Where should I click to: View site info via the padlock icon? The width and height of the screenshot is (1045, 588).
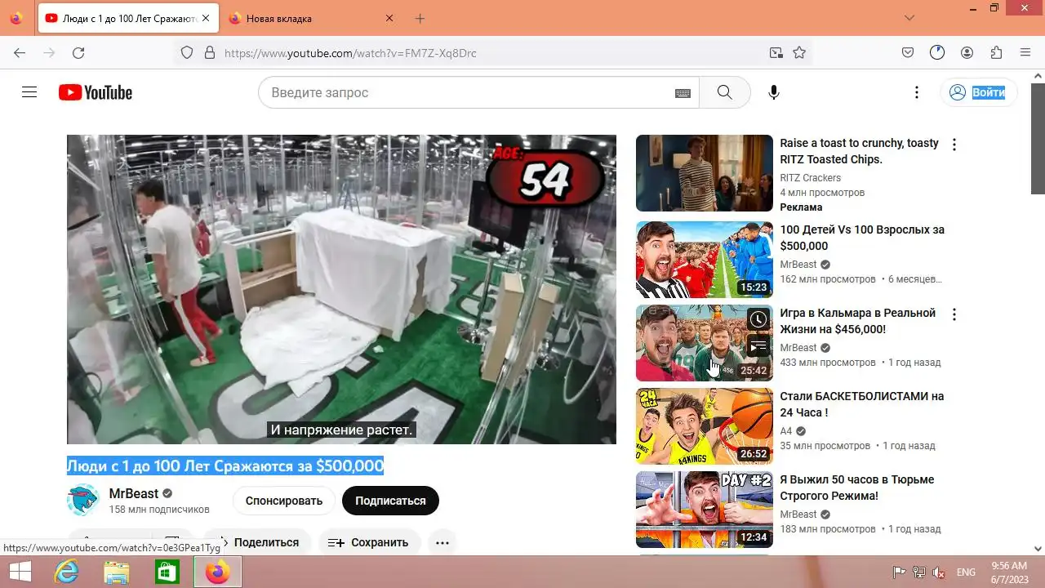tap(209, 52)
